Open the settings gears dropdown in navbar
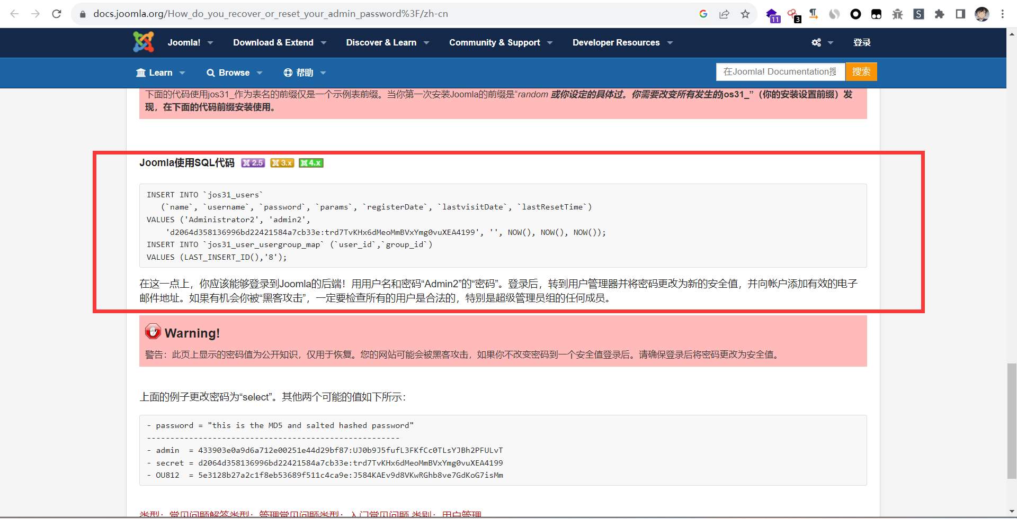This screenshot has height=519, width=1017. pyautogui.click(x=822, y=42)
